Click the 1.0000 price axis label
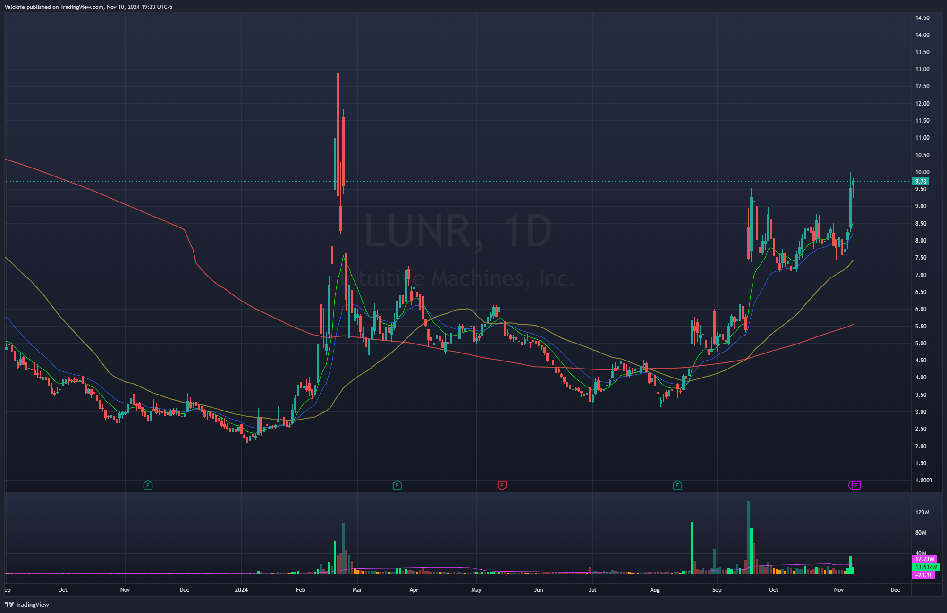Screen dimensions: 947x613 923,480
